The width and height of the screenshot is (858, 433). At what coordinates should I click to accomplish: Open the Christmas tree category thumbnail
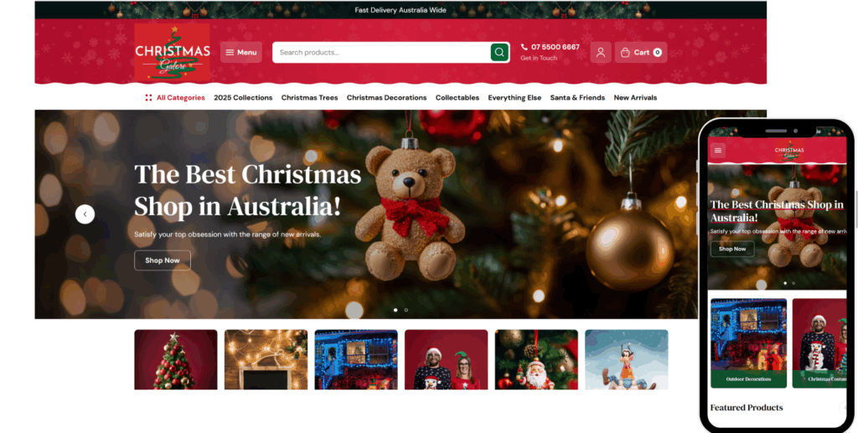pyautogui.click(x=176, y=360)
